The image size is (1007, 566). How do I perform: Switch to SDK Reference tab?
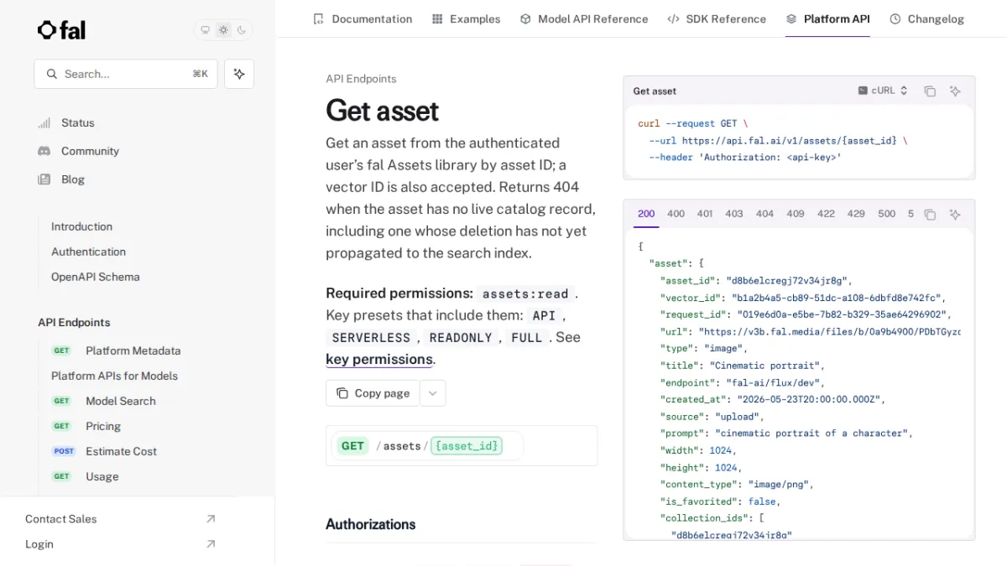[x=717, y=18]
